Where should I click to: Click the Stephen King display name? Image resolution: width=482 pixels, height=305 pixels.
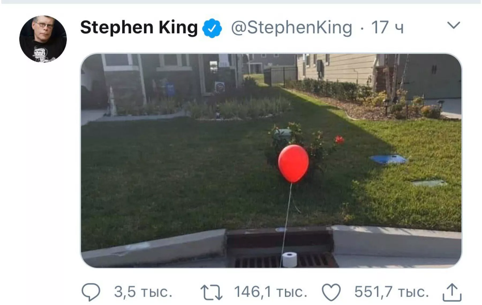point(139,27)
